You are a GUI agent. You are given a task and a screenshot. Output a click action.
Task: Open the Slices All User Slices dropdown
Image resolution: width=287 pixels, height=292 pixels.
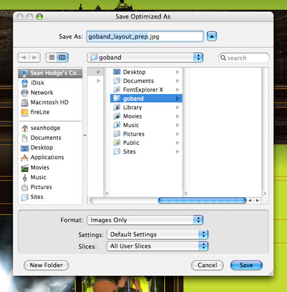pyautogui.click(x=157, y=246)
